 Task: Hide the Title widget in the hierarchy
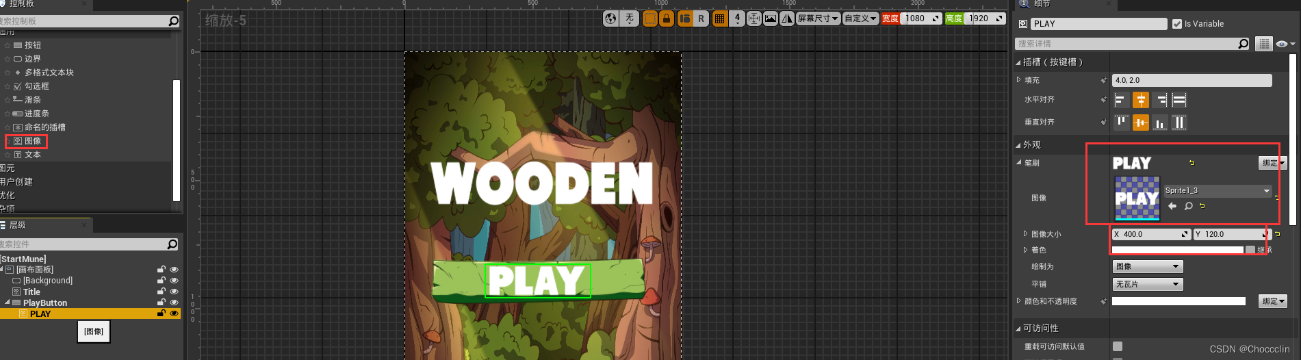tap(174, 292)
